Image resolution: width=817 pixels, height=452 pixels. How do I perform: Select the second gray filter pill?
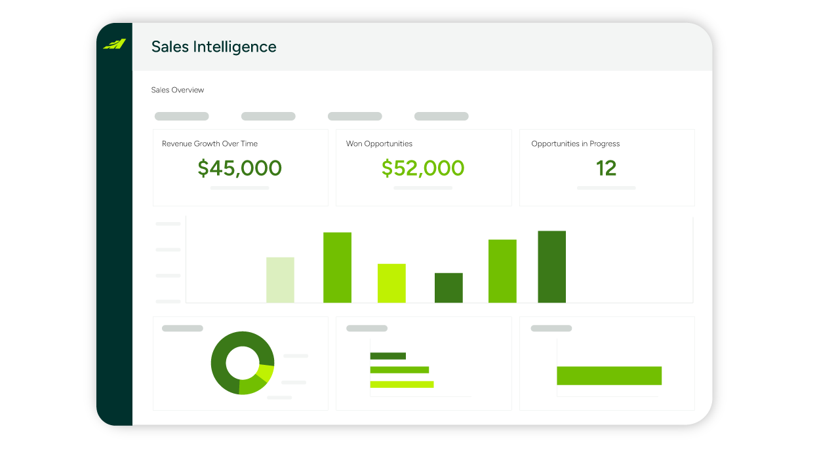pyautogui.click(x=268, y=117)
